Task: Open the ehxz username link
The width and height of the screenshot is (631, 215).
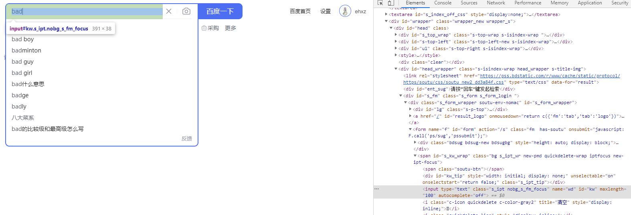Action: [360, 11]
